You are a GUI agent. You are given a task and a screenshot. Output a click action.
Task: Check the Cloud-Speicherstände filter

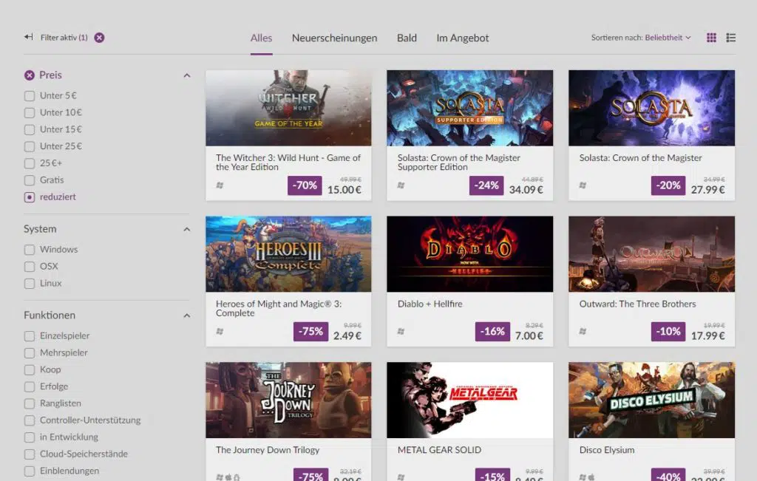tap(30, 454)
